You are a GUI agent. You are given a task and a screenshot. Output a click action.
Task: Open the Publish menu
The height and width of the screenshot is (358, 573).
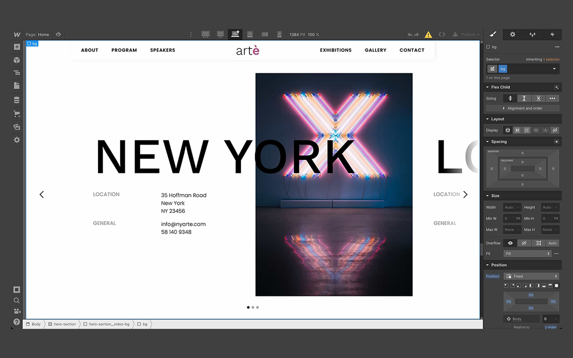coord(466,34)
